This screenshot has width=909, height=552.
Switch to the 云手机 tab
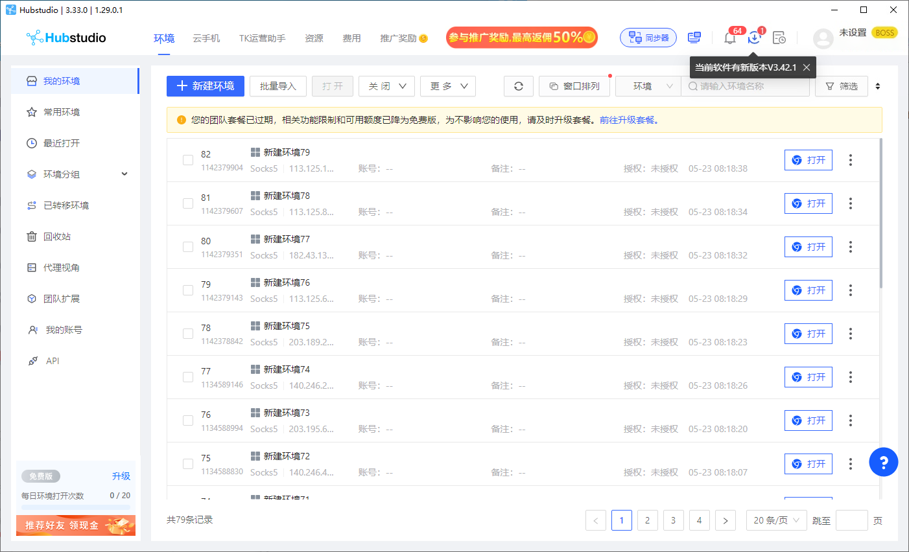click(206, 38)
